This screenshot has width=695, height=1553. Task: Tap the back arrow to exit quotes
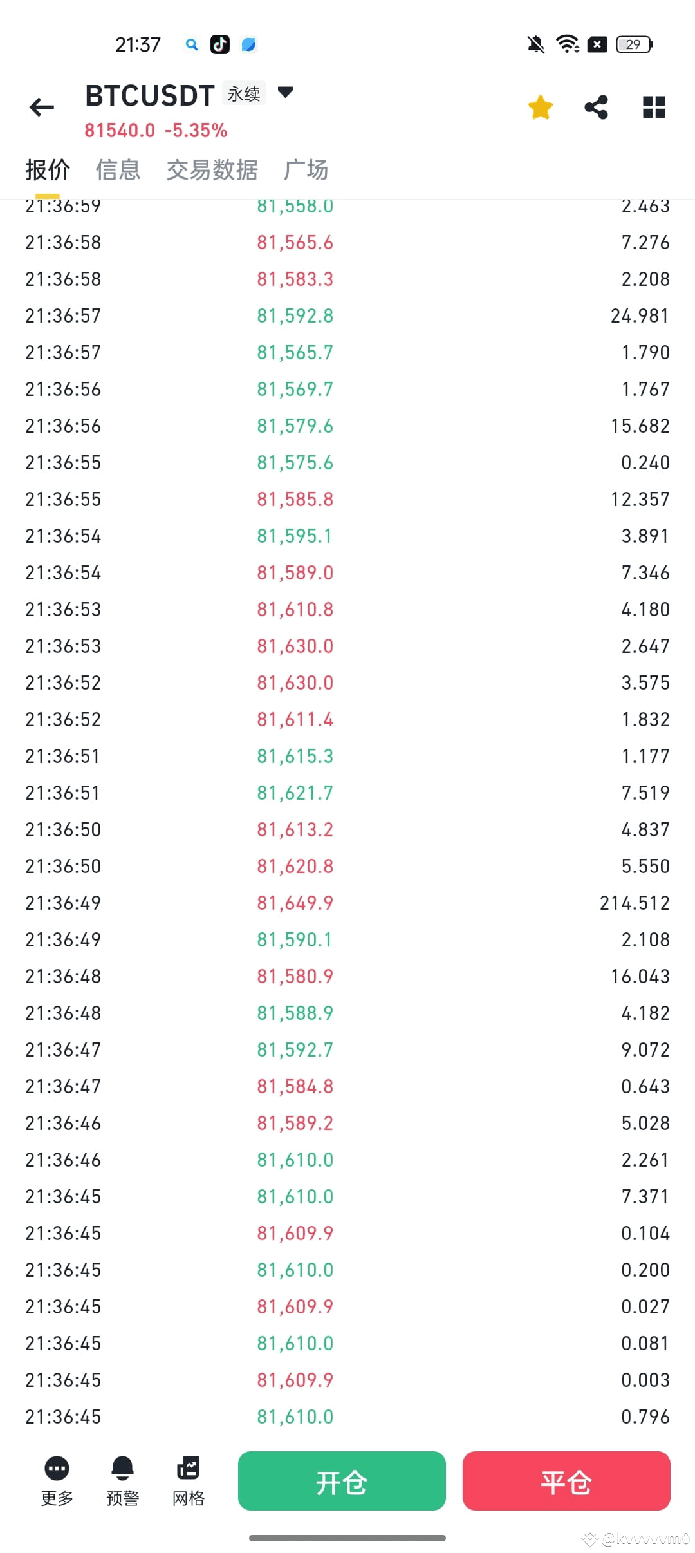coord(41,107)
